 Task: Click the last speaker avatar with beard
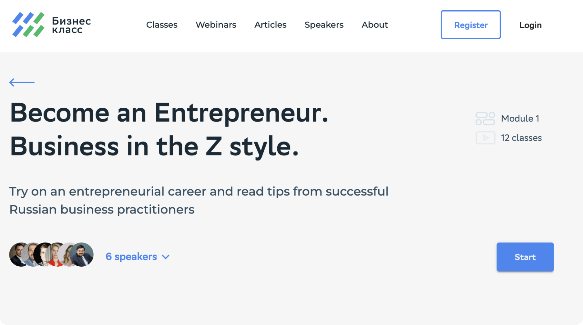coord(82,255)
